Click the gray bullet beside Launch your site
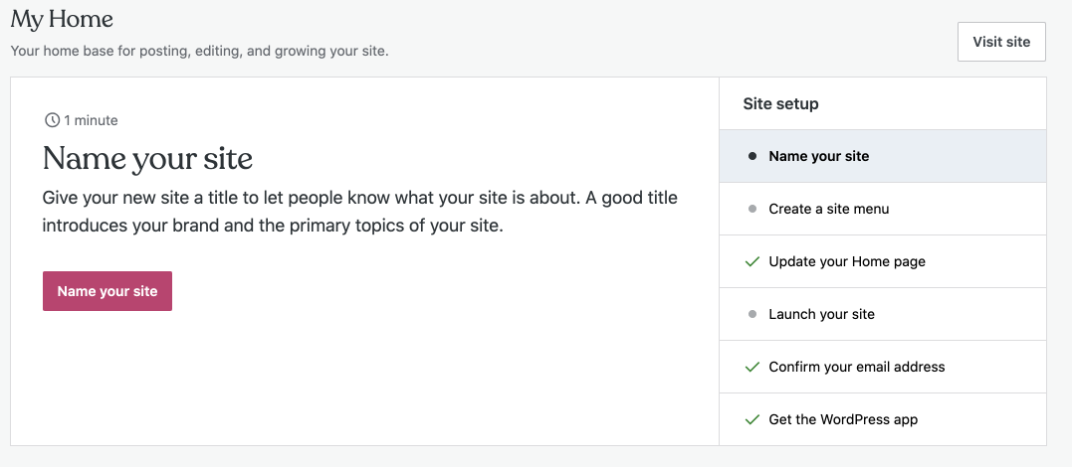The image size is (1072, 467). click(752, 314)
